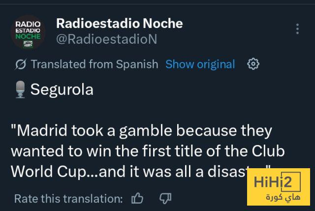The width and height of the screenshot is (315, 211).
Task: Rate the translation with thumbs up
Action: tap(137, 198)
